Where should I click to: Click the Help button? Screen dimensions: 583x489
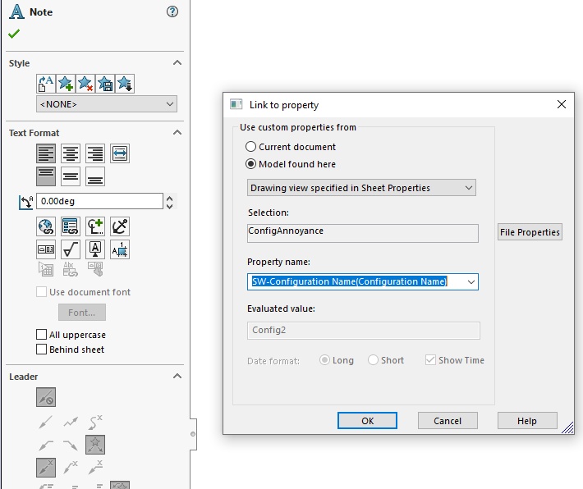point(527,421)
